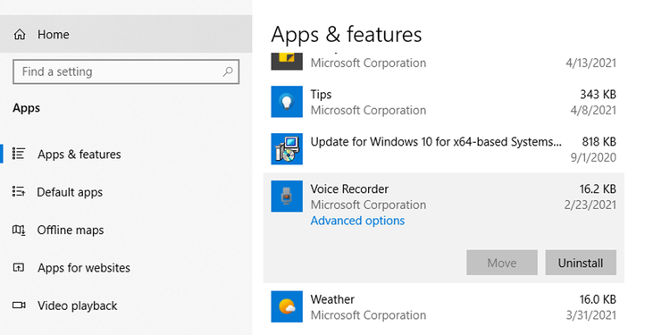This screenshot has height=335, width=670.
Task: Select the Tips app entry
Action: (x=443, y=102)
